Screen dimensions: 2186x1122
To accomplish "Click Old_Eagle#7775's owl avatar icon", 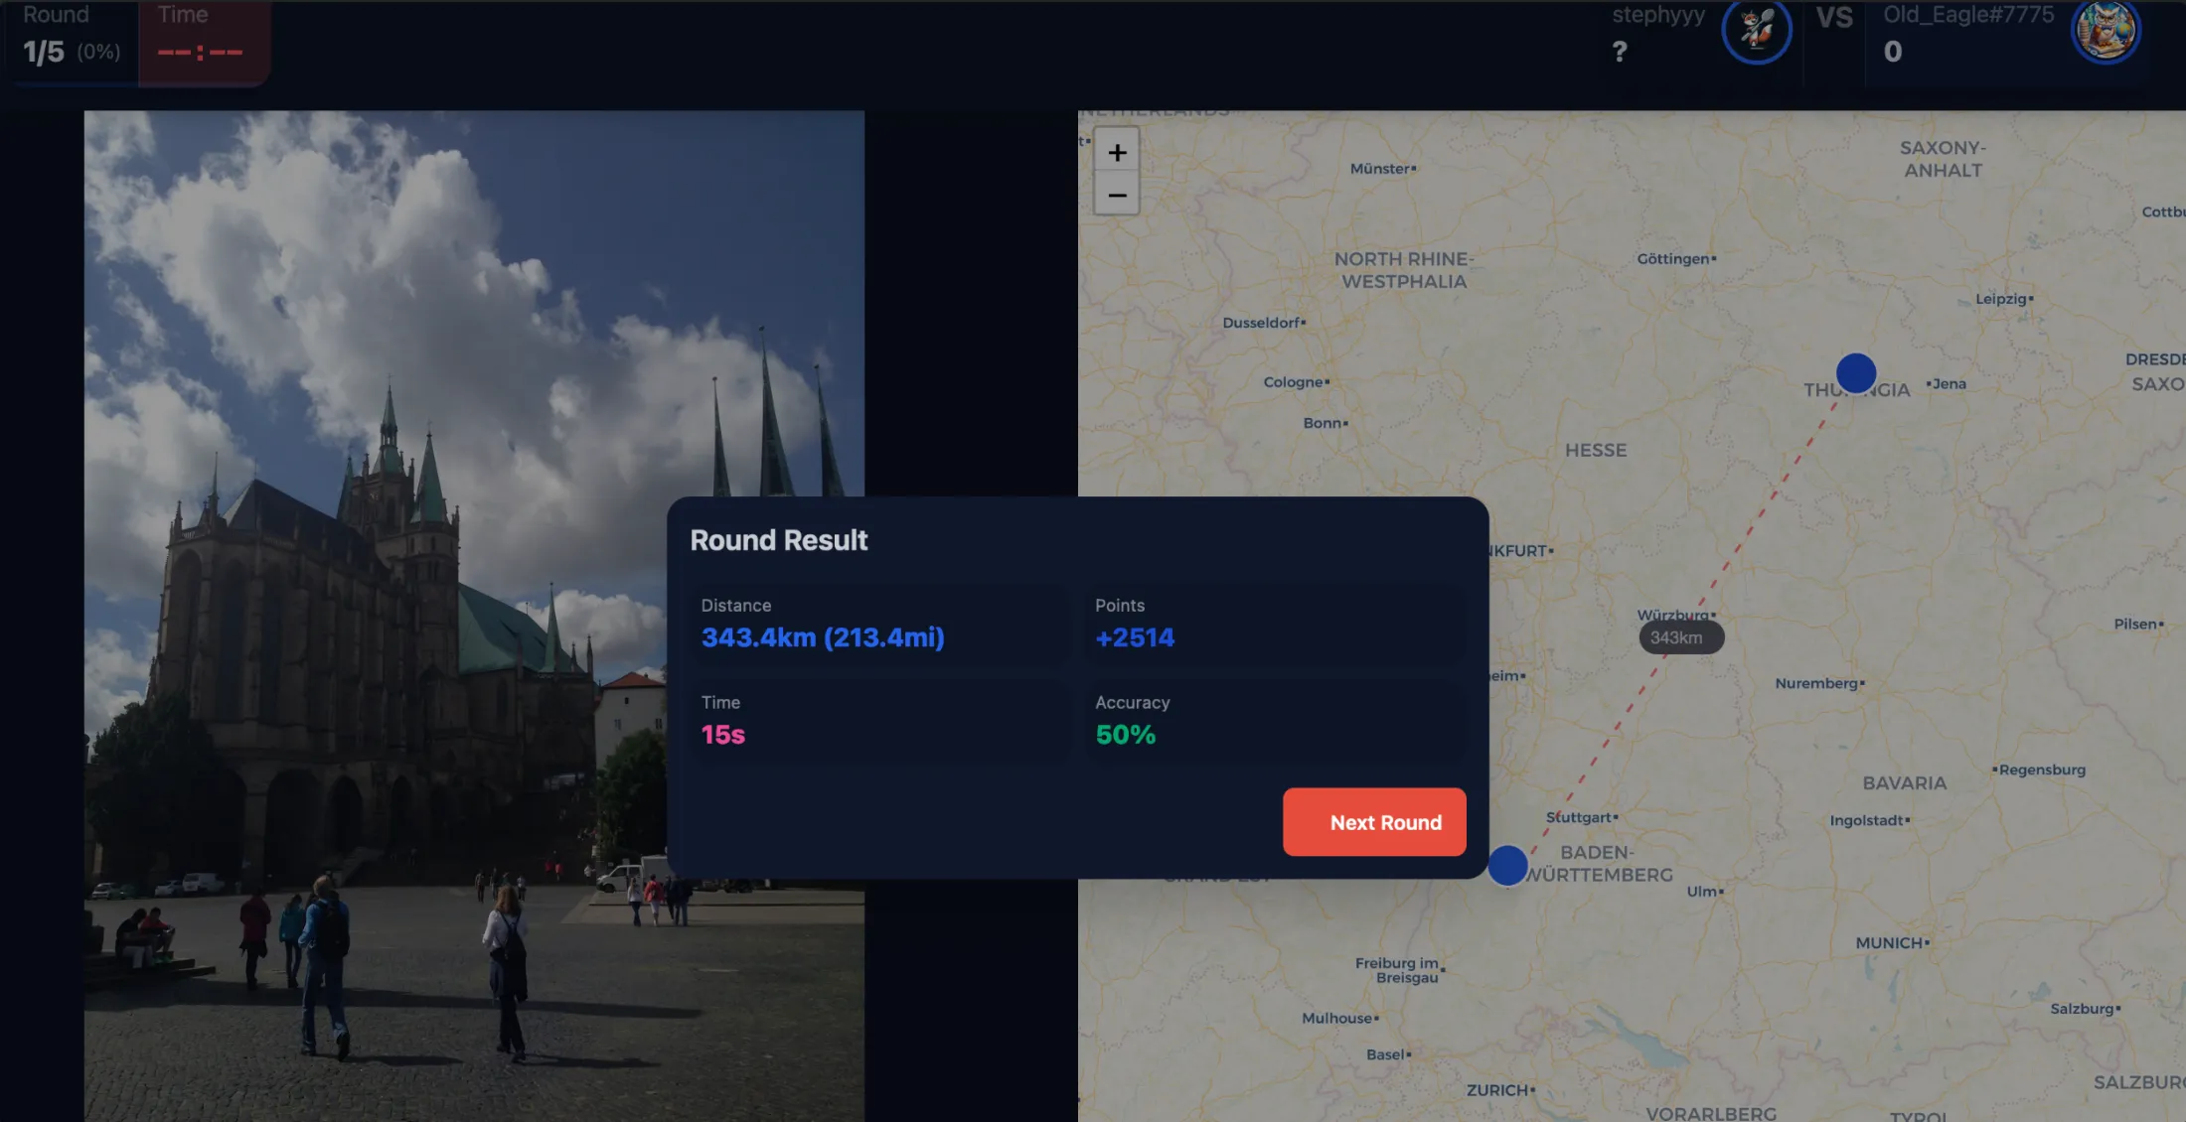I will click(x=2105, y=31).
